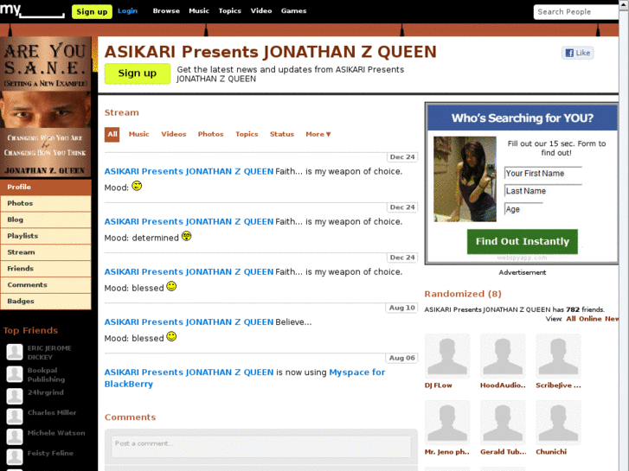Screen dimensions: 629x471
Task: Click the scrollbar up arrow
Action: pos(624,3)
